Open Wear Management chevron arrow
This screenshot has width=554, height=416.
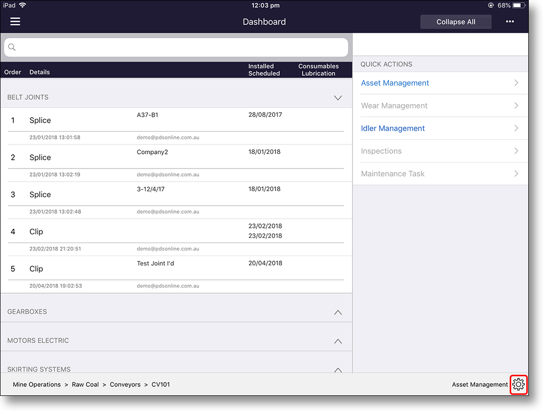(x=516, y=106)
